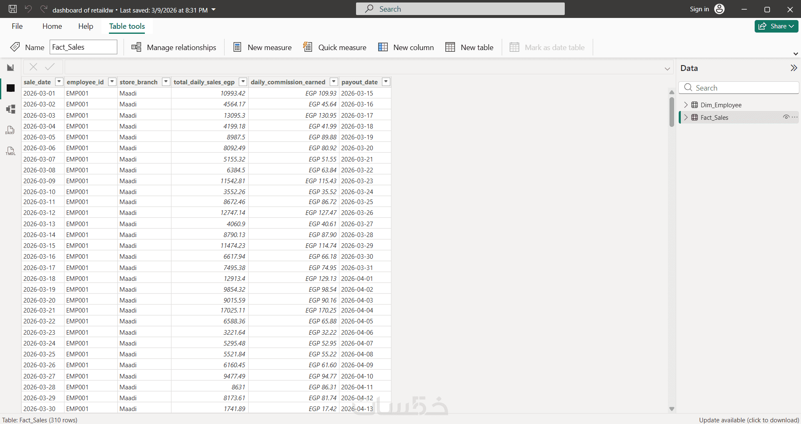Click the Dim_Employee table icon
Viewport: 801px width, 424px height.
(695, 105)
